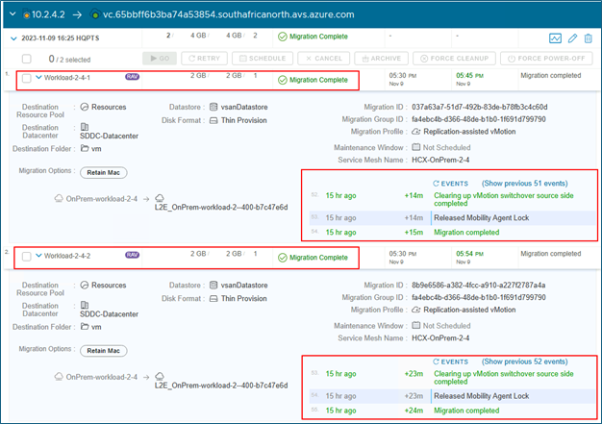Collapse the 10.2.4.2 site pair chevron
602x424 pixels.
pos(13,14)
